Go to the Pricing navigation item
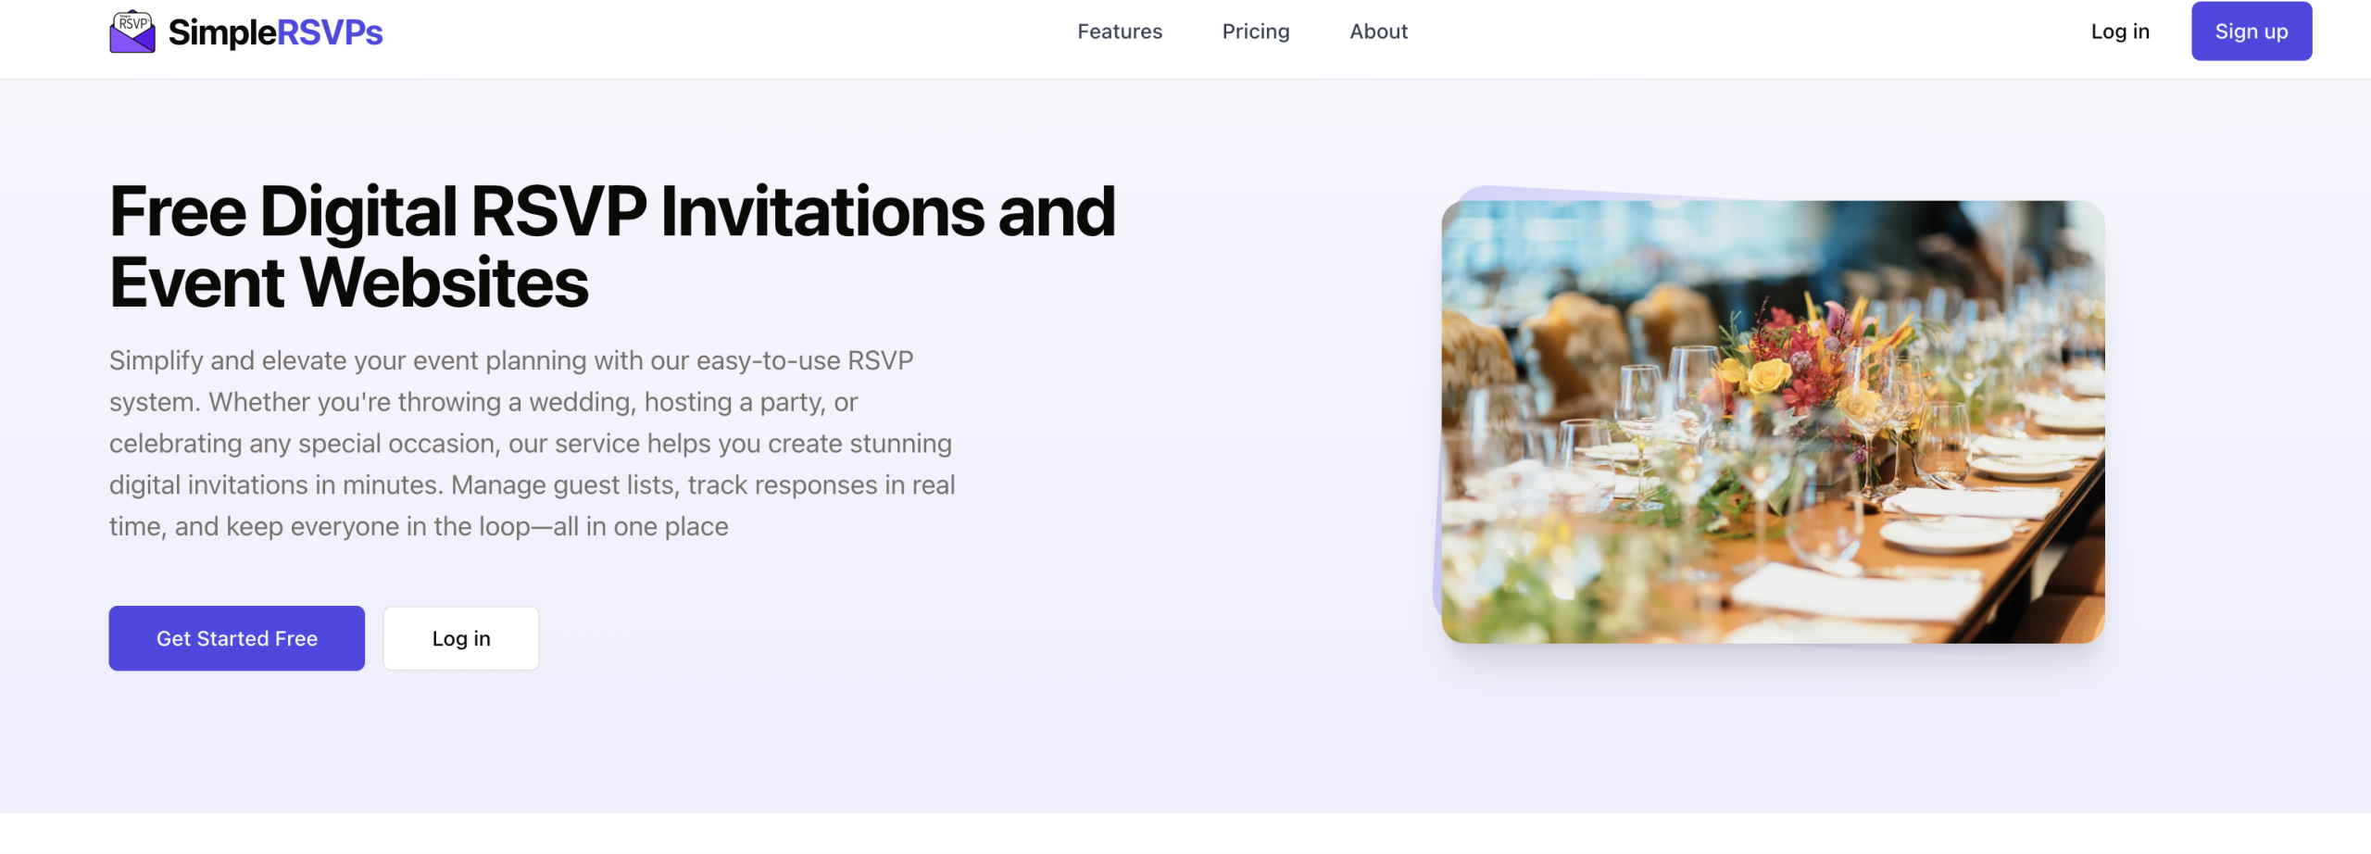The width and height of the screenshot is (2371, 854). coord(1255,31)
